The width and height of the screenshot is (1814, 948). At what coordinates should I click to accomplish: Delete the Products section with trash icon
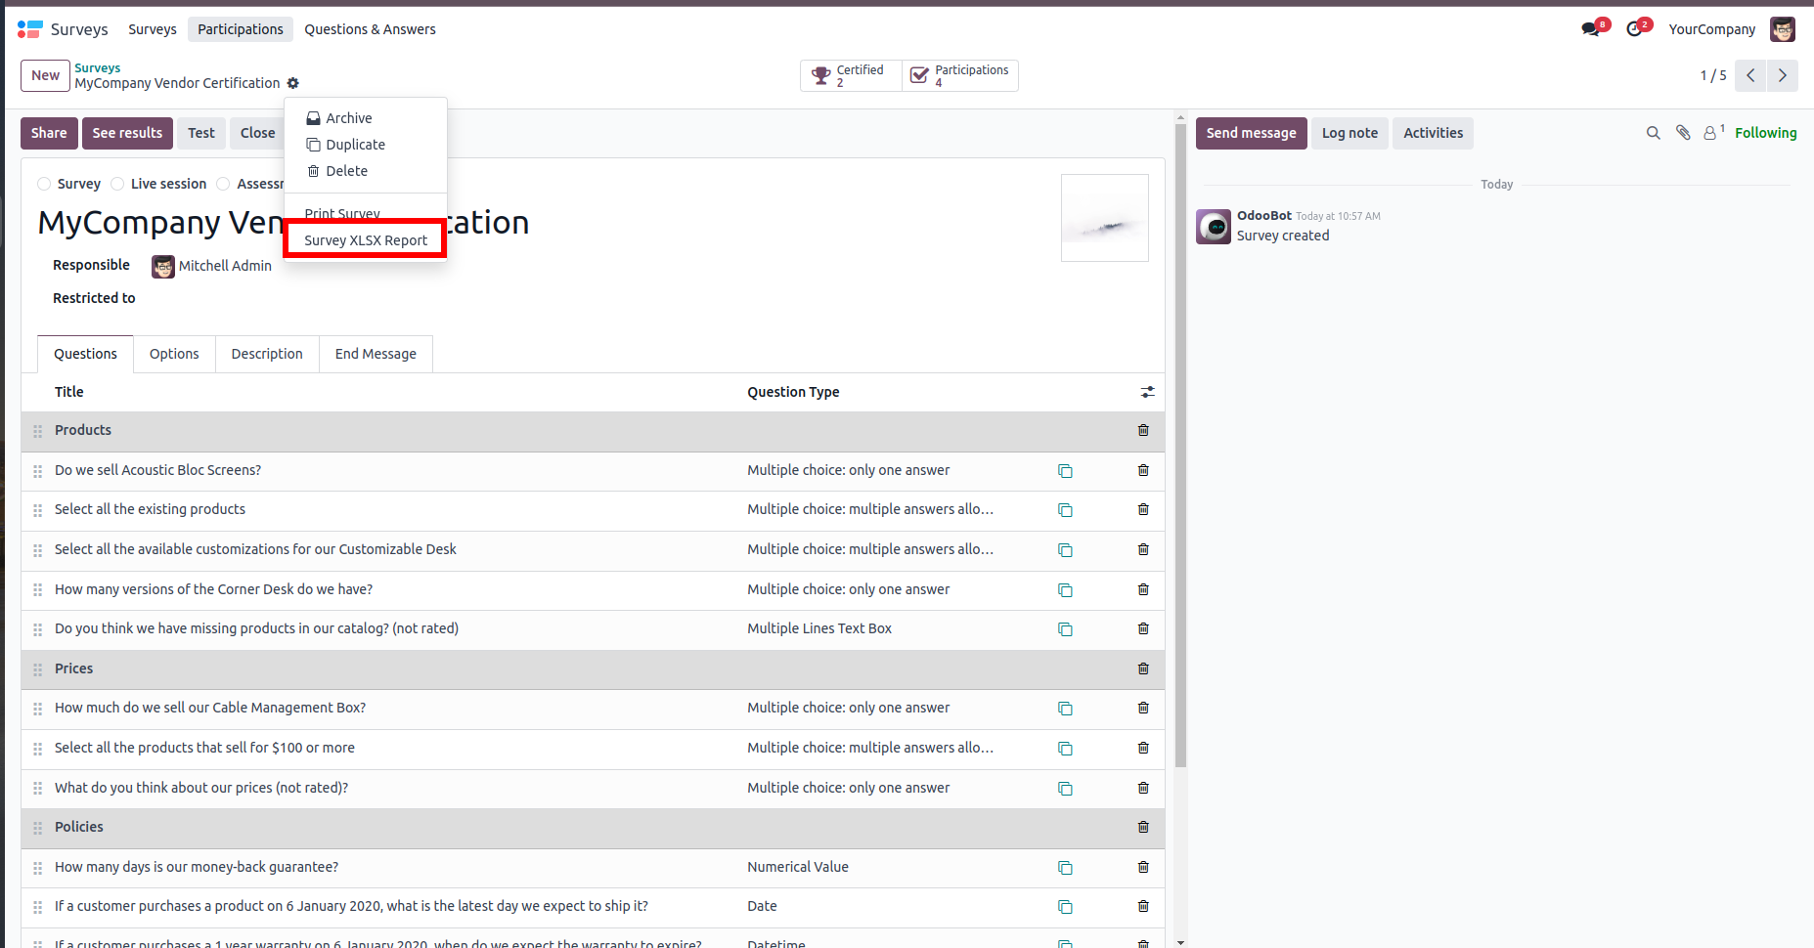click(x=1143, y=430)
